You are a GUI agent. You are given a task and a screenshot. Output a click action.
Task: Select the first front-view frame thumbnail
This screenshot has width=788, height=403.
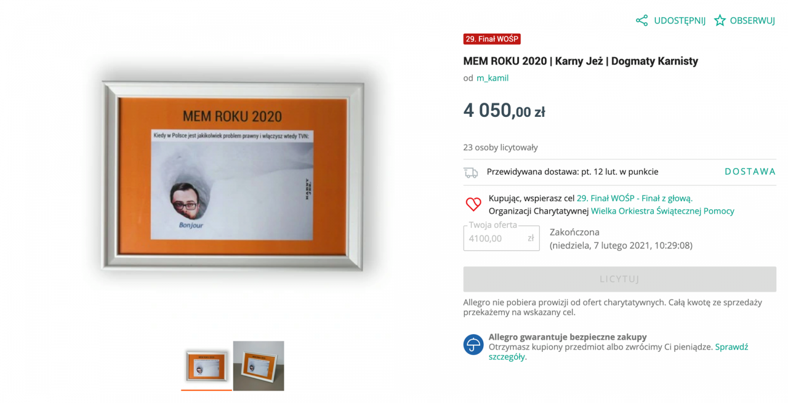pyautogui.click(x=206, y=366)
